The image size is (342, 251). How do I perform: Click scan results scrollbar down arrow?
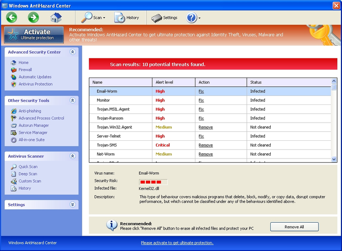334,159
